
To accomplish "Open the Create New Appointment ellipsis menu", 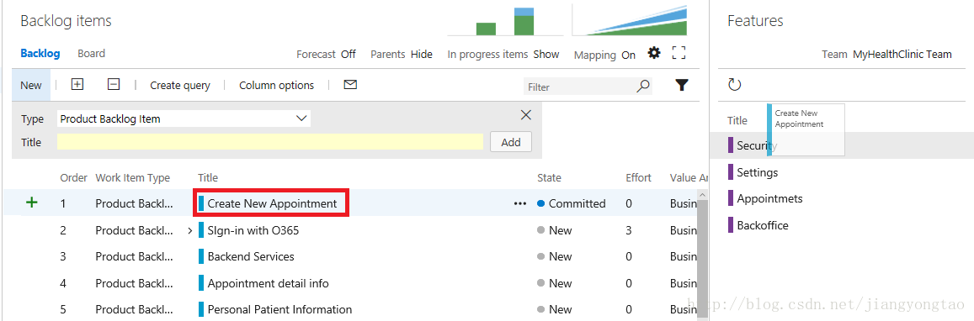I will [x=520, y=203].
